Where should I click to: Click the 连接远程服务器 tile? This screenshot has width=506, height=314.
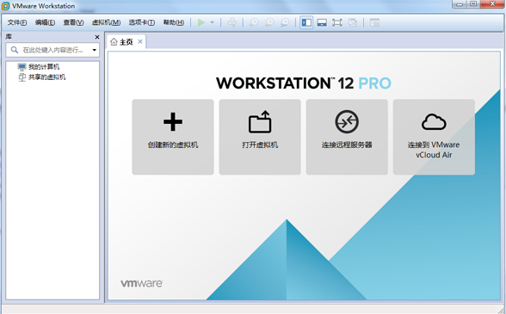(347, 137)
